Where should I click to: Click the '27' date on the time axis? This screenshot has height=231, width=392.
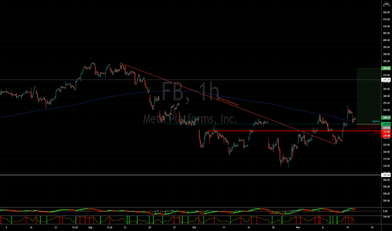coord(175,228)
